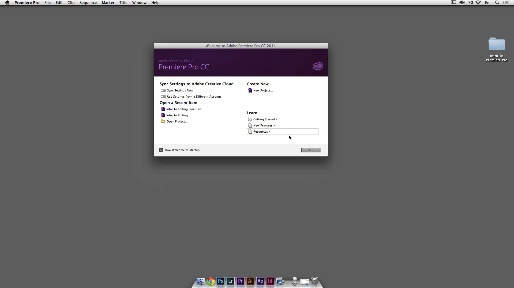
Task: Open the Finder window stack in dock
Action: tap(305, 281)
